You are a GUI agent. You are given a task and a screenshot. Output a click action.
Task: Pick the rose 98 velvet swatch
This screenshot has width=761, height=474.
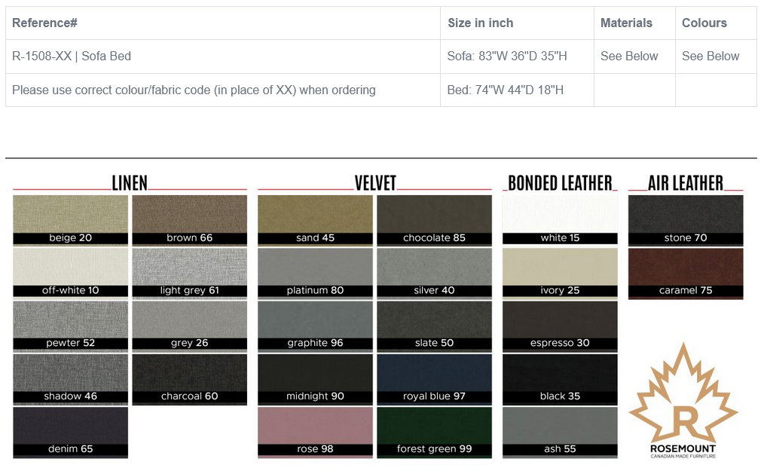coord(315,431)
